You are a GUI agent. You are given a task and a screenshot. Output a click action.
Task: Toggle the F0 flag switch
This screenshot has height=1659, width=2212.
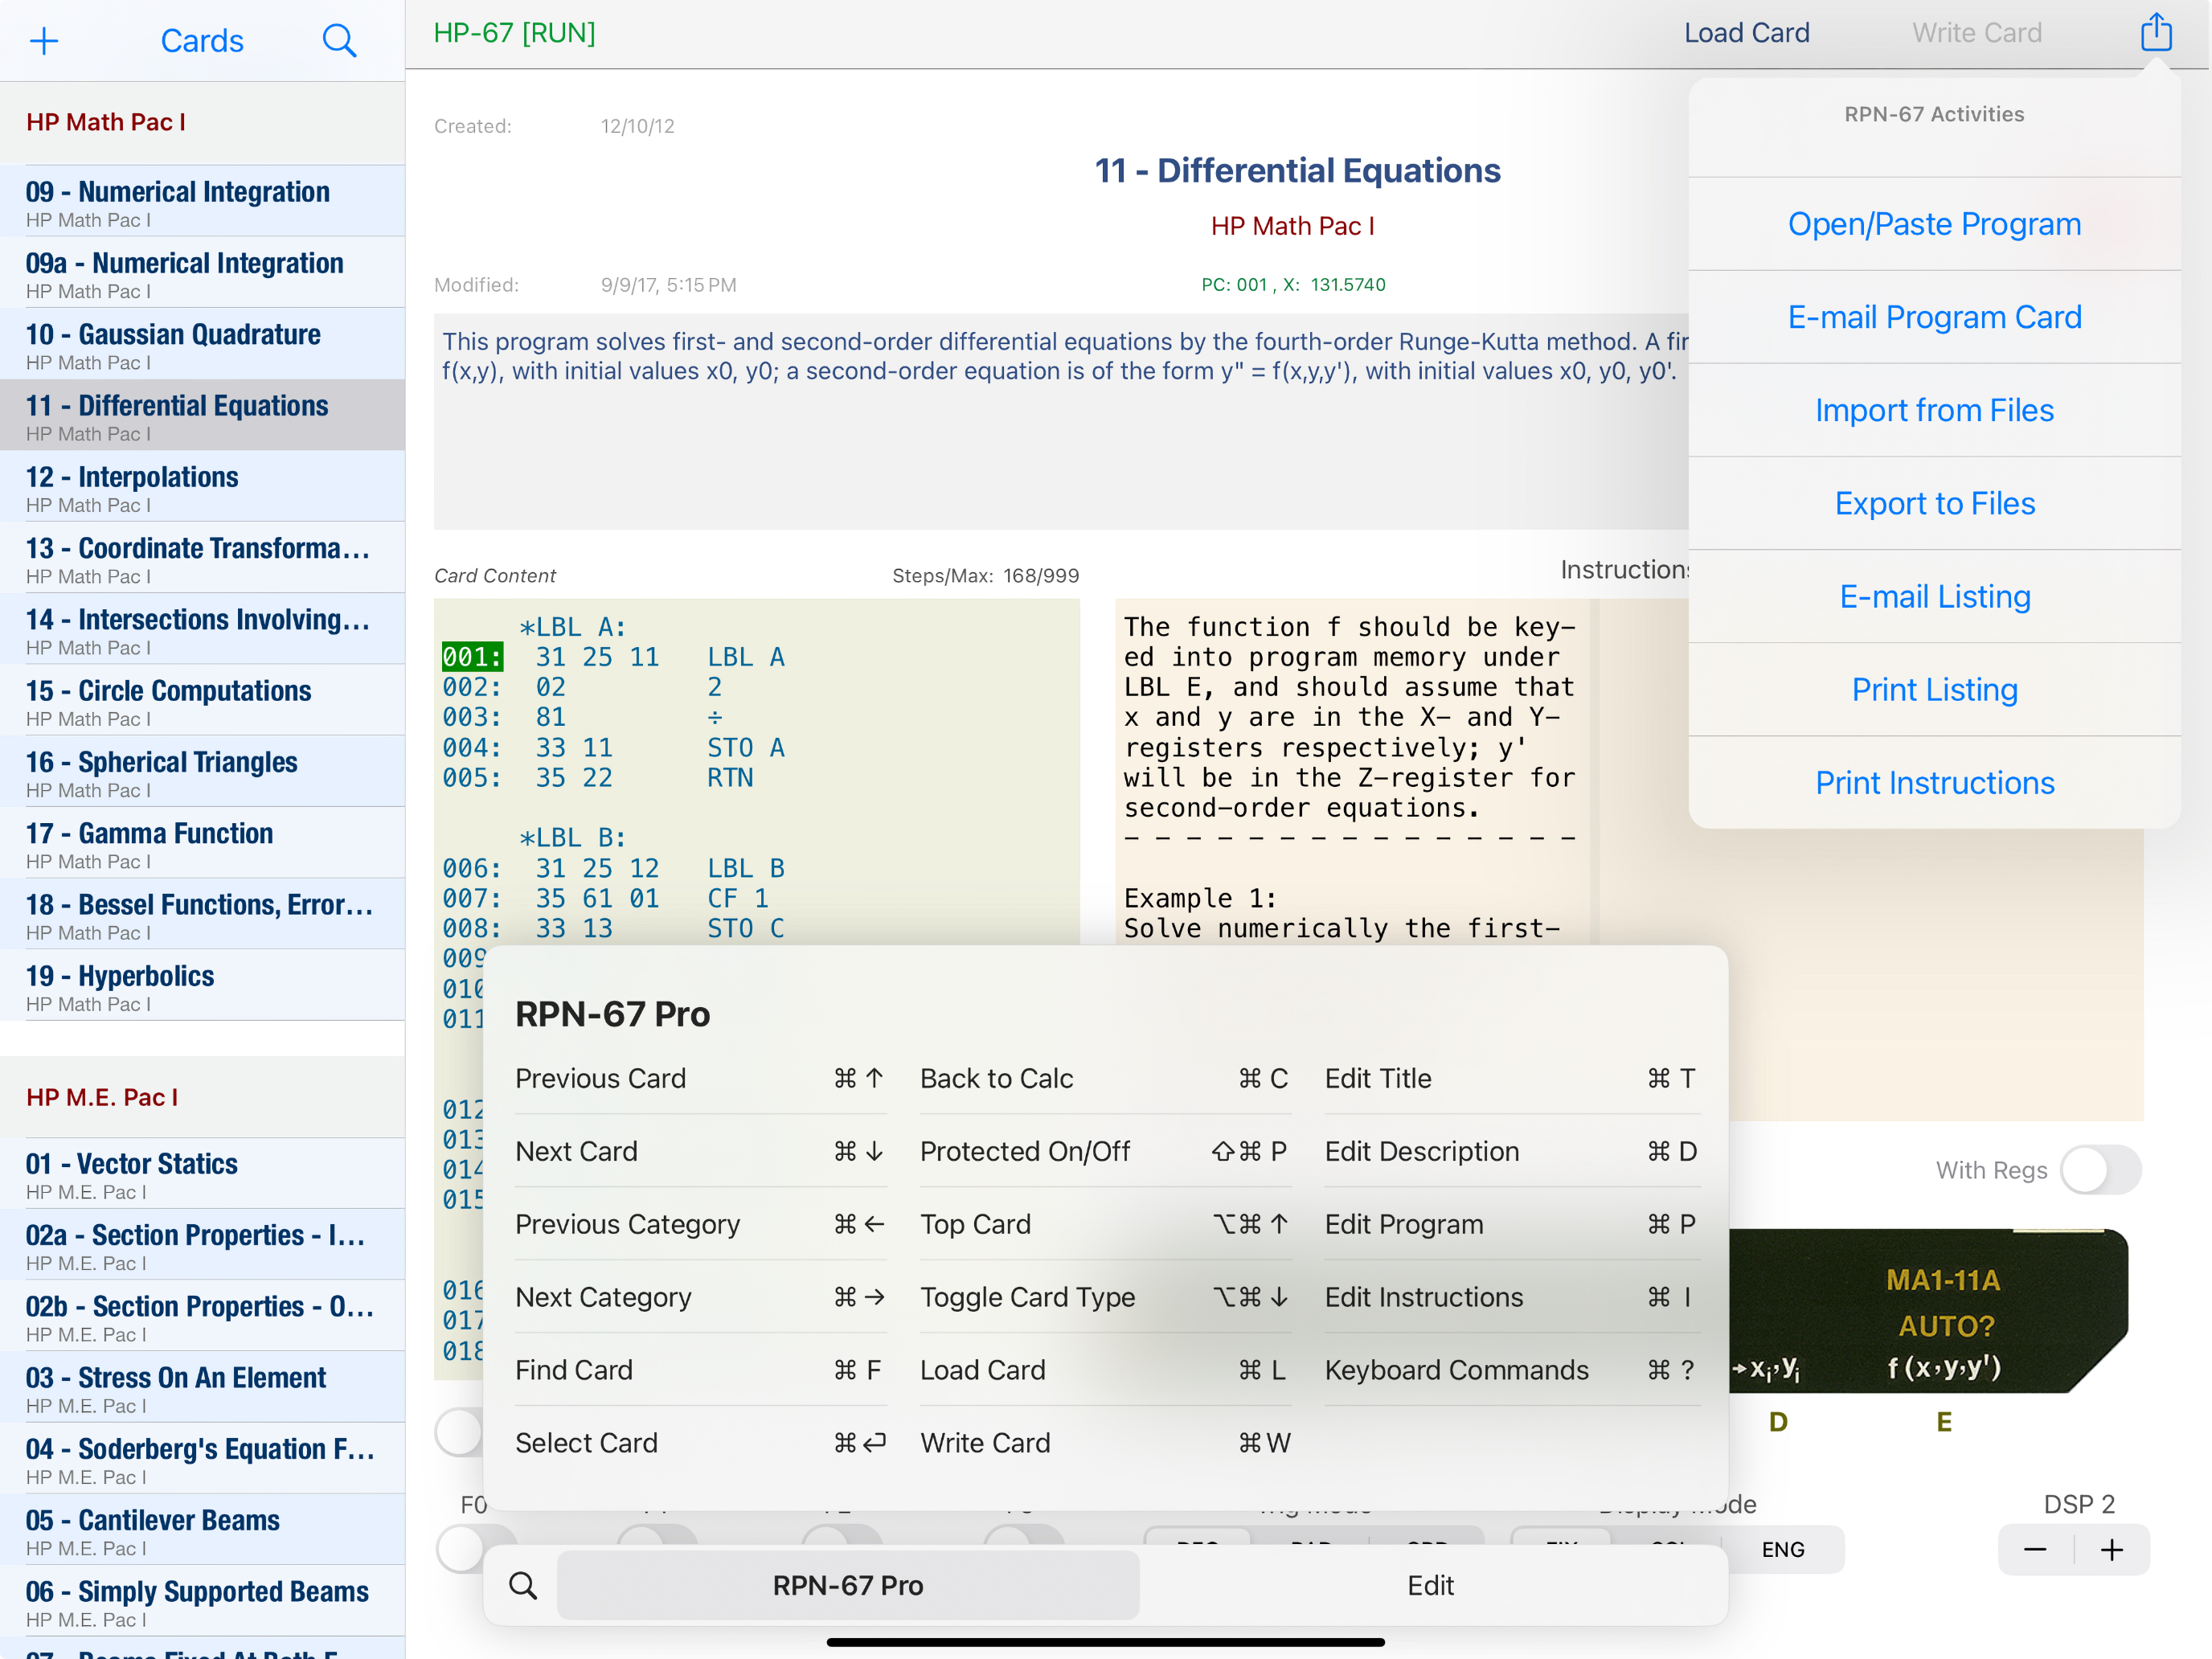(x=462, y=1549)
